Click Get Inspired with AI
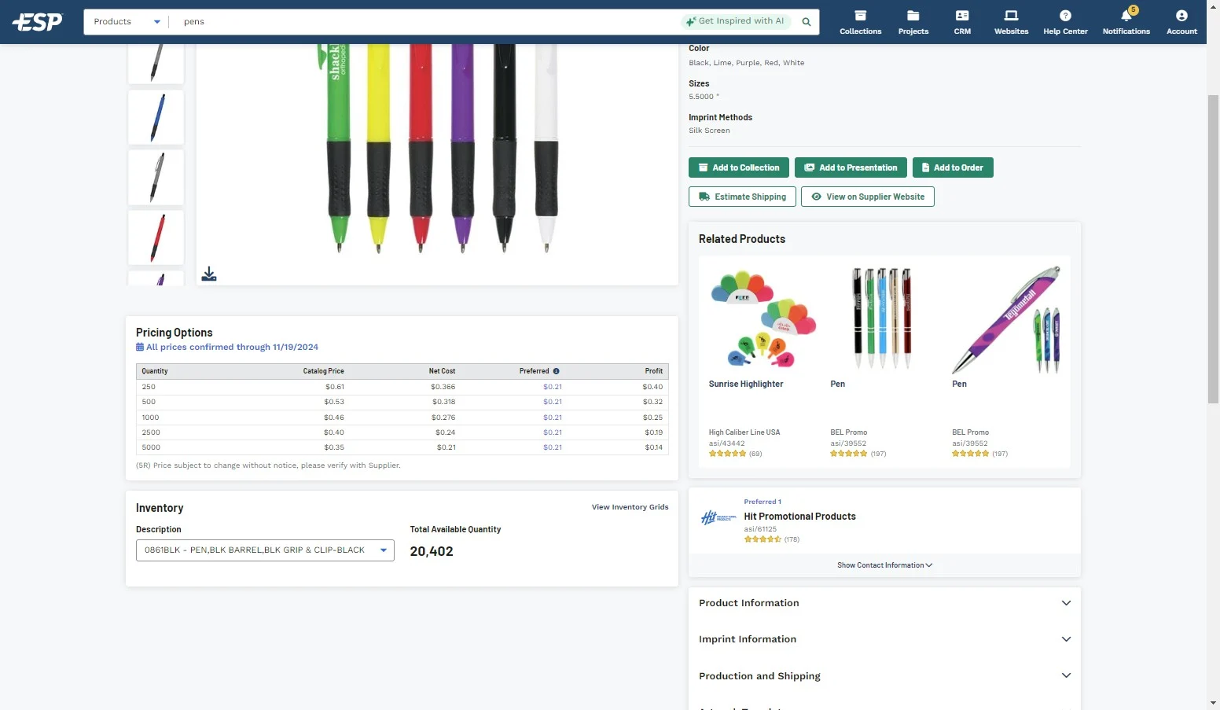The image size is (1220, 710). point(735,21)
